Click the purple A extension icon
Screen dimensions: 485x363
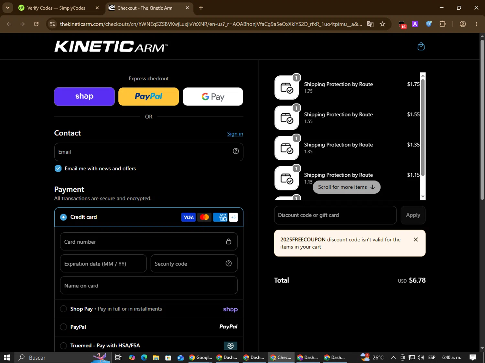415,24
